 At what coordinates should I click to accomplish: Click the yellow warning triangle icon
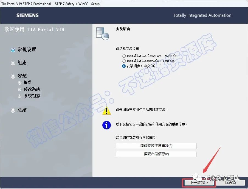107,110
